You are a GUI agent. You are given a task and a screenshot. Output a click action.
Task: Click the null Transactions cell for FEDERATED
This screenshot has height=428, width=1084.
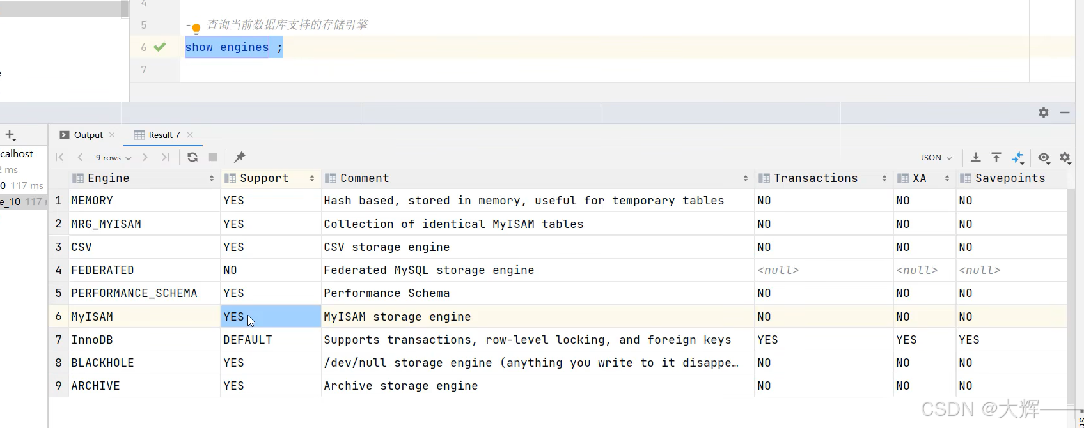824,270
